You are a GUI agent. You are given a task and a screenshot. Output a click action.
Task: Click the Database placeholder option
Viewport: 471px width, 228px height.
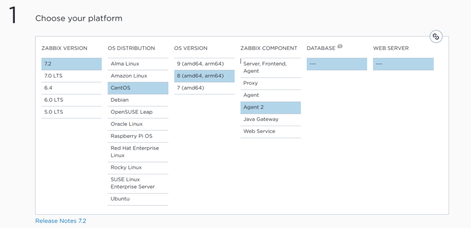click(x=337, y=64)
